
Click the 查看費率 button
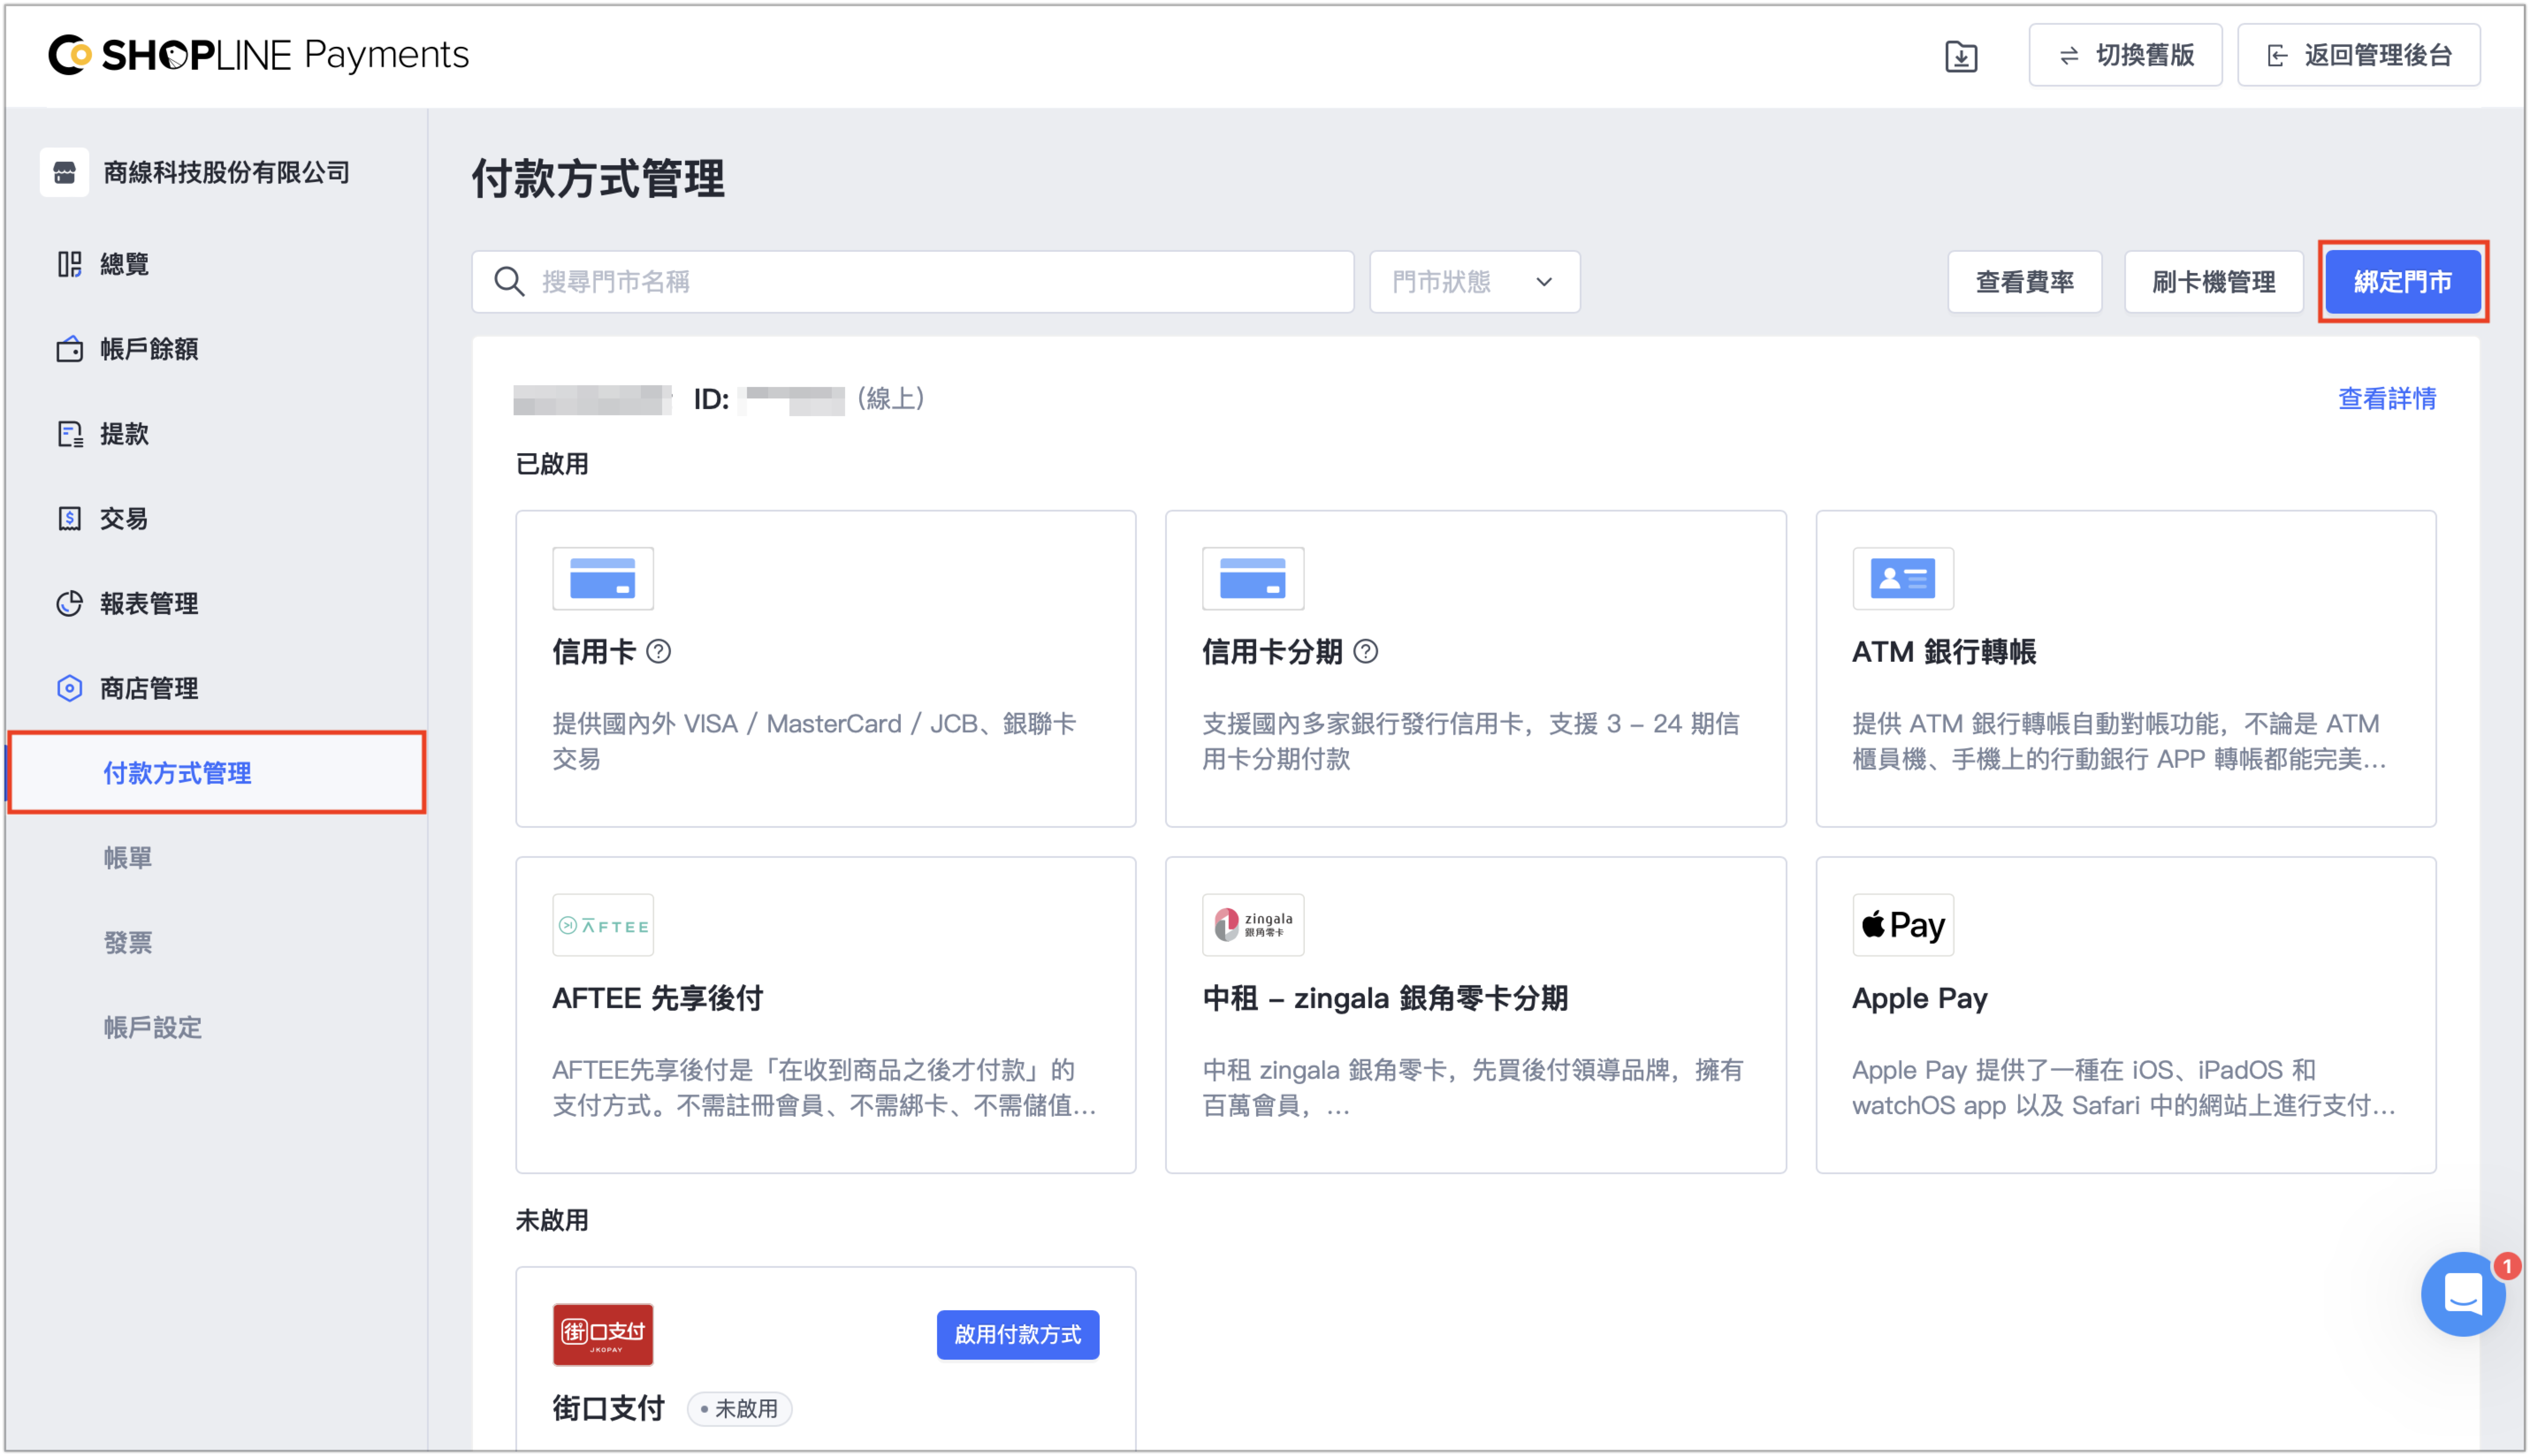[x=2024, y=282]
